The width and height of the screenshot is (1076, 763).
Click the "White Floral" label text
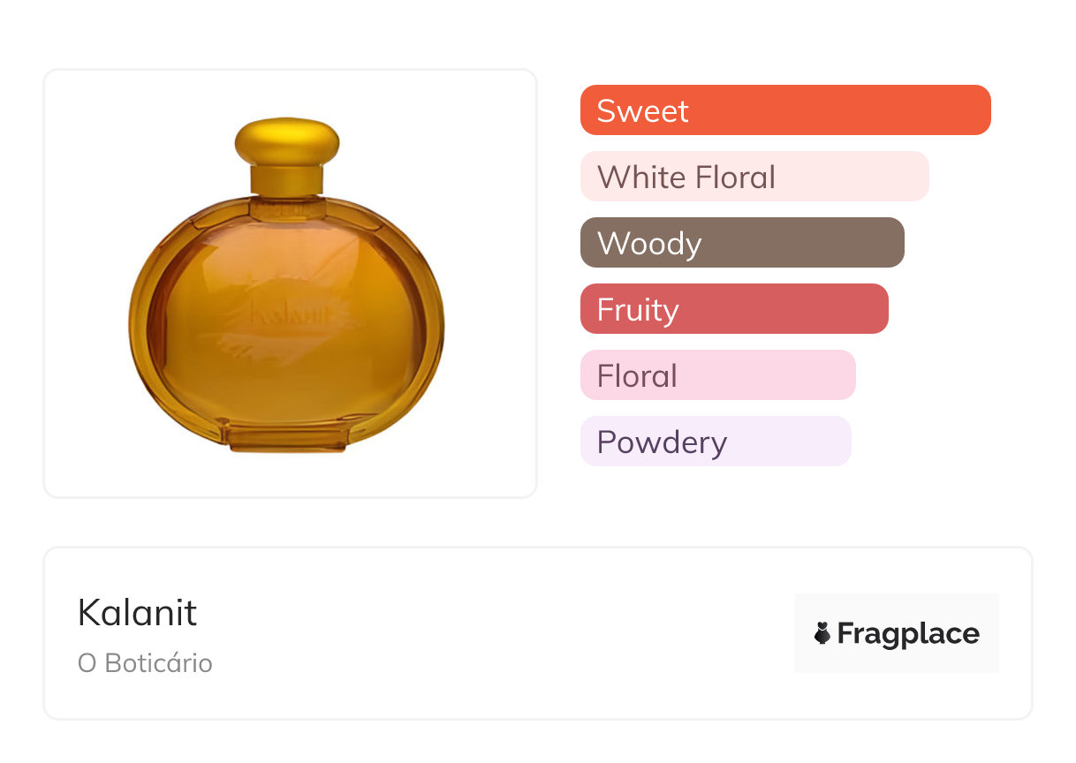(686, 178)
